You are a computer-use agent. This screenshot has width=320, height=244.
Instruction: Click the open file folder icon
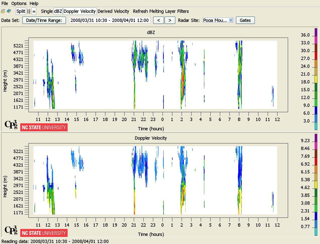[x=3, y=11]
